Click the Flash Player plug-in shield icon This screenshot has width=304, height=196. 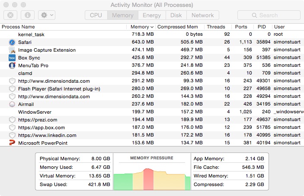point(12,89)
